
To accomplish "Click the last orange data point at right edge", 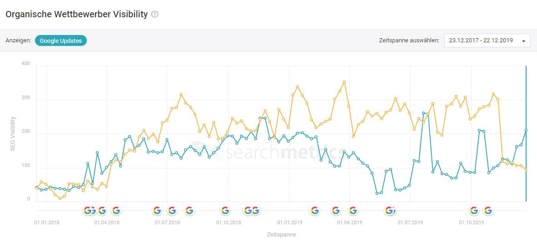I will pyautogui.click(x=526, y=170).
